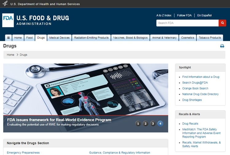Open National Drug Code Directory link

(200, 94)
